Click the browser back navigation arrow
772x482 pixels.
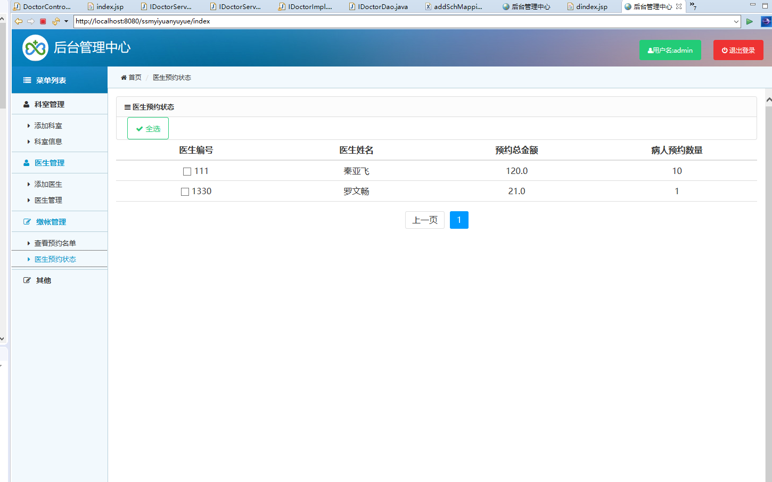(18, 21)
